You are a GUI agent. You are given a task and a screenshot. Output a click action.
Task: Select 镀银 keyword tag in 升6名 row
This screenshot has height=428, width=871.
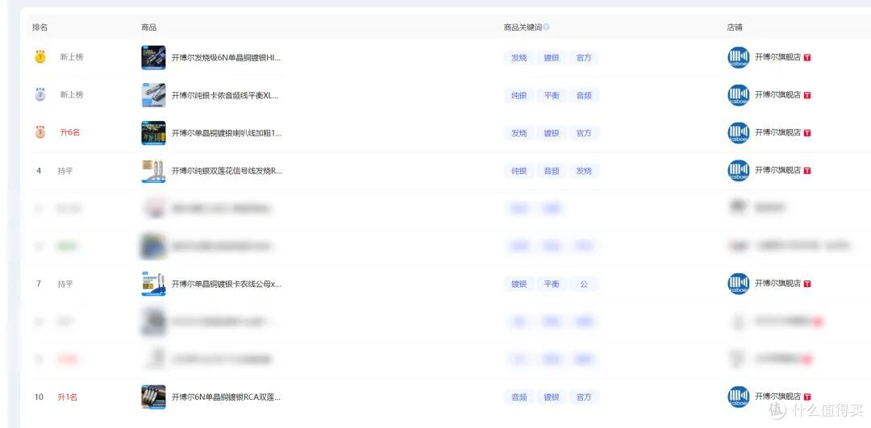[x=551, y=133]
